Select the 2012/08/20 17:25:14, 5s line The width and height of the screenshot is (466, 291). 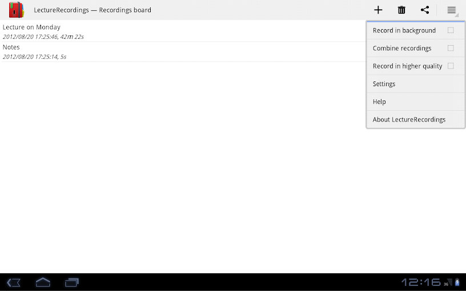34,56
